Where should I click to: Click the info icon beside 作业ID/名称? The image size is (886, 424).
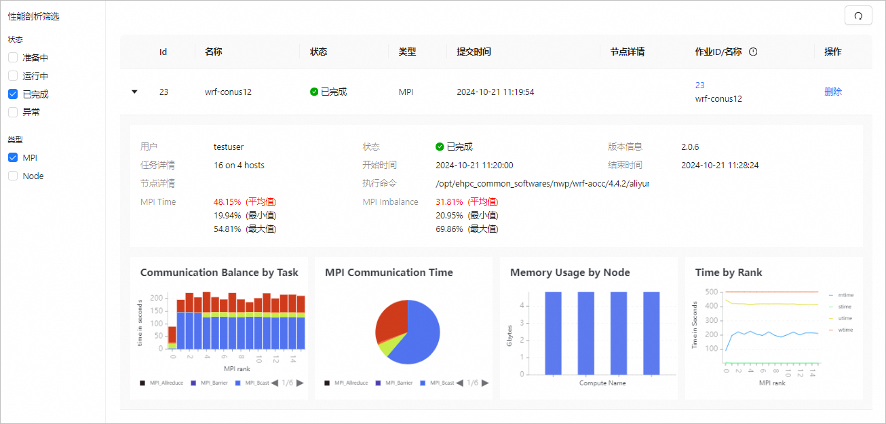click(x=753, y=52)
